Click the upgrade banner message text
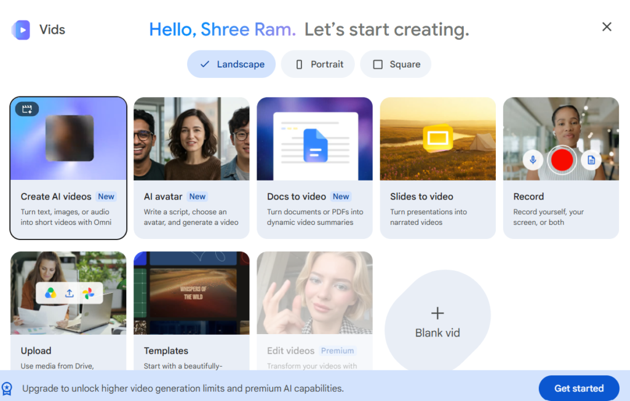The height and width of the screenshot is (401, 630). tap(183, 389)
